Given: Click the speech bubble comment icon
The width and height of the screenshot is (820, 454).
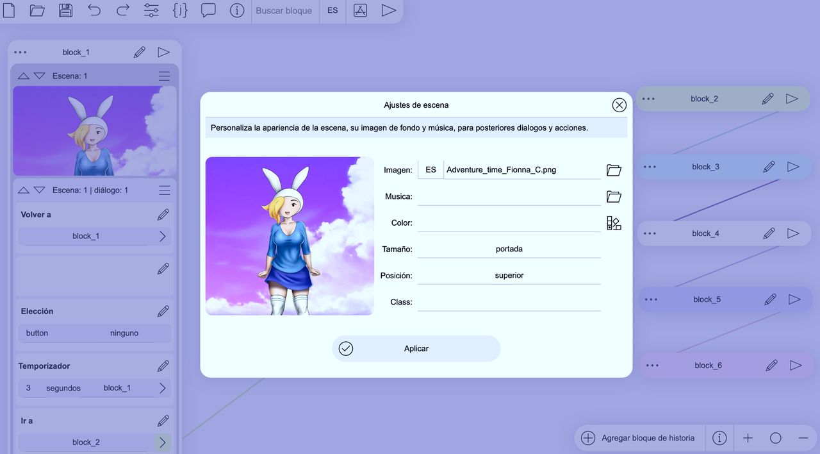Looking at the screenshot, I should 208,10.
